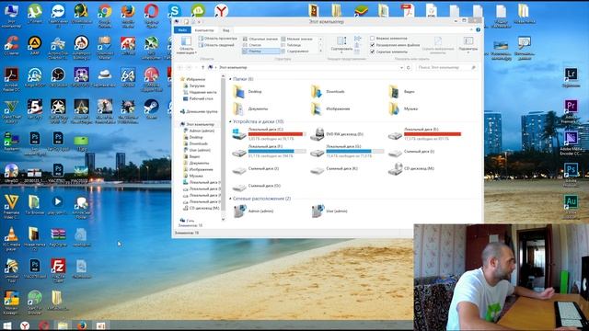Viewport: 589px width, 331px height.
Task: Select Загрузки in the Избранное navigation list
Action: (x=194, y=86)
